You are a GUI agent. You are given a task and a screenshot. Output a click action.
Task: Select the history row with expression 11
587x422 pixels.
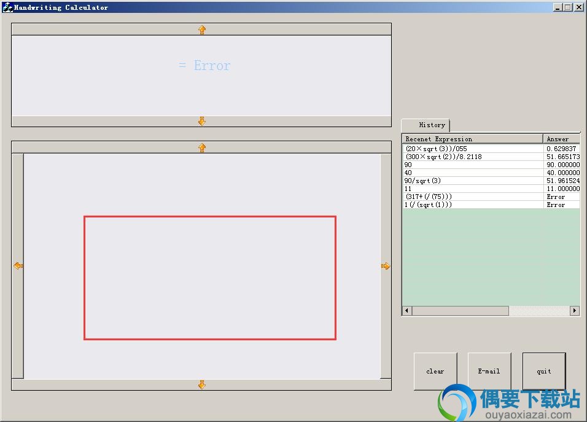pyautogui.click(x=491, y=189)
